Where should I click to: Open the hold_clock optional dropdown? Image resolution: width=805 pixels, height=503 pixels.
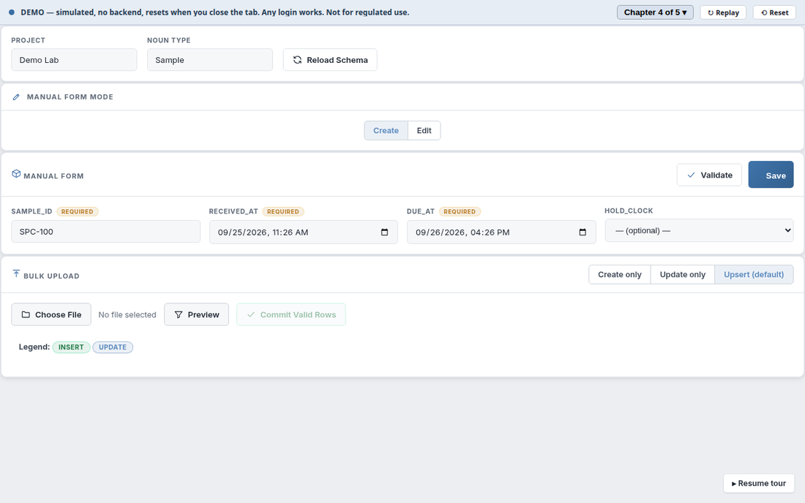click(x=699, y=231)
